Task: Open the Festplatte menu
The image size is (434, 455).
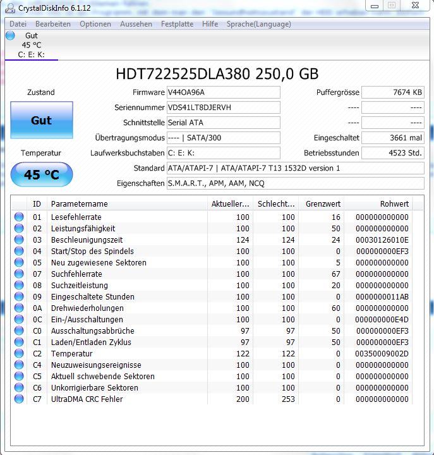Action: 177,24
